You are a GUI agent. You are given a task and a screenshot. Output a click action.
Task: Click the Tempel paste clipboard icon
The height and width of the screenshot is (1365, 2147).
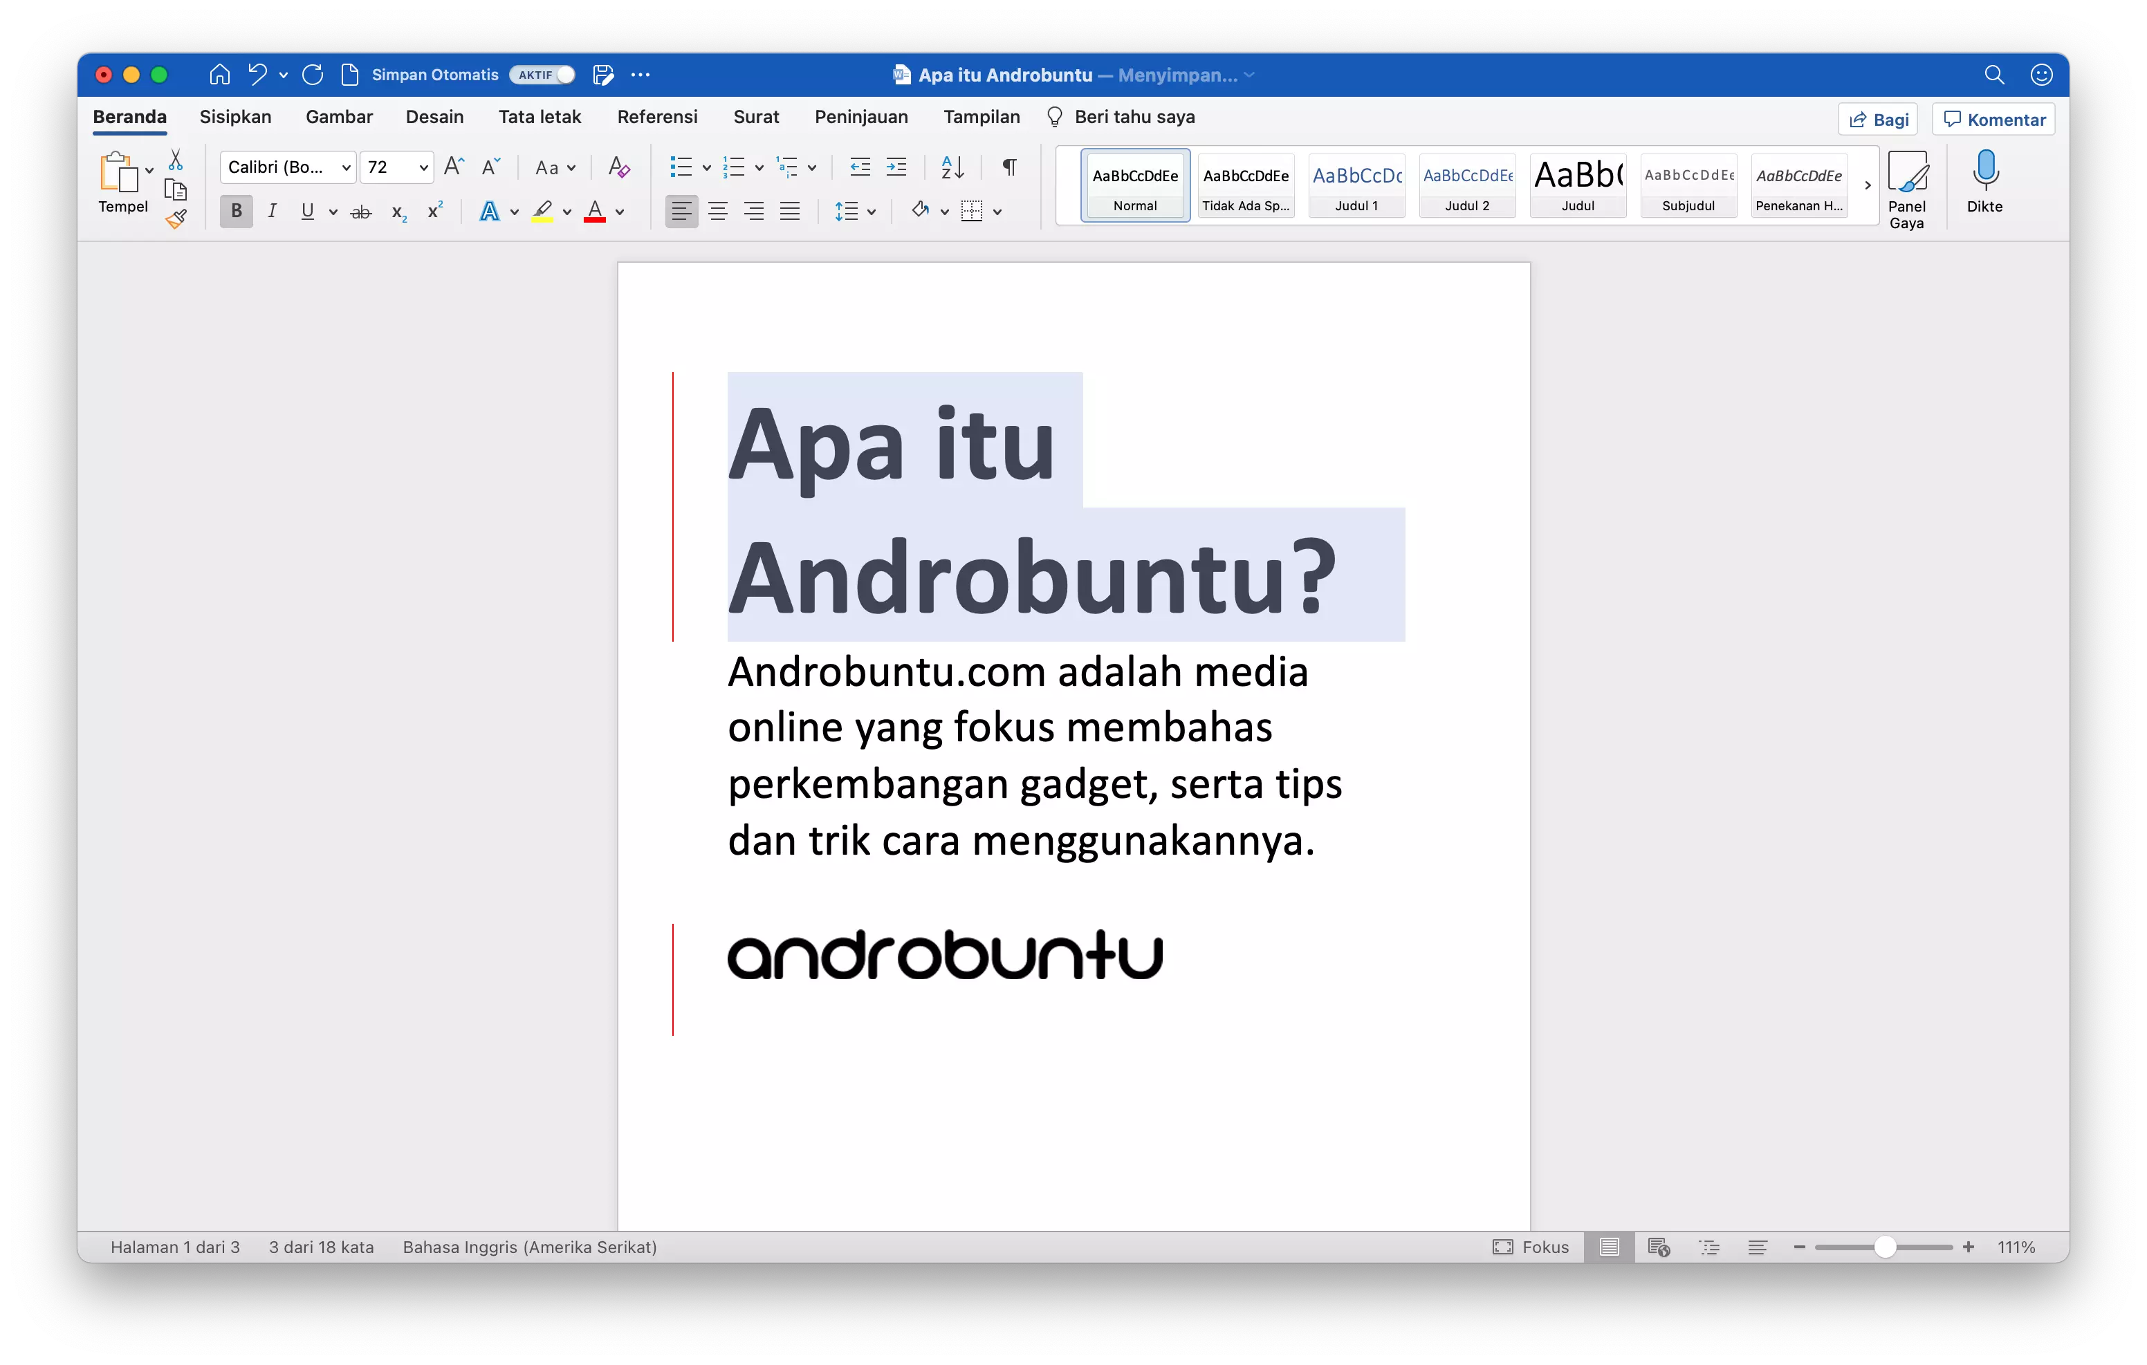point(118,172)
